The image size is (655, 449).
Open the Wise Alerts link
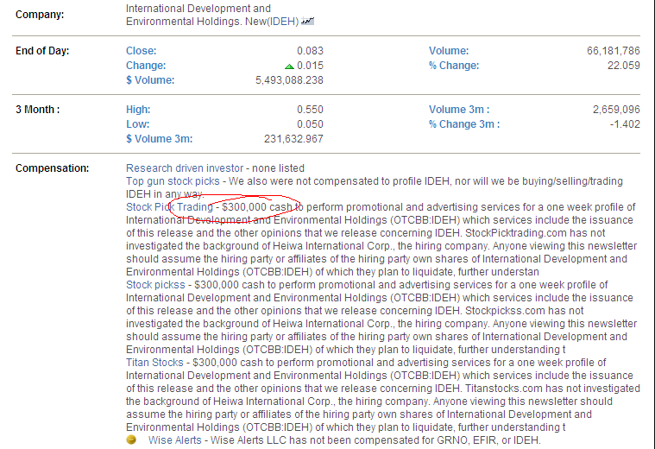[175, 440]
